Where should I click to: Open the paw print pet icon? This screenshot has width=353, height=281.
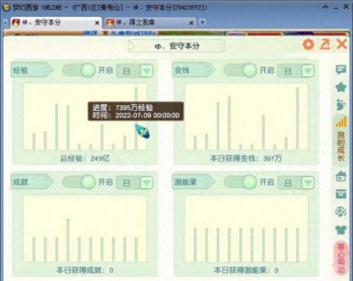point(341,104)
